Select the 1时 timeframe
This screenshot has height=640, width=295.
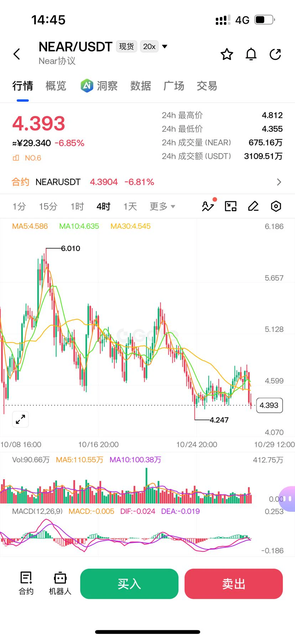77,206
